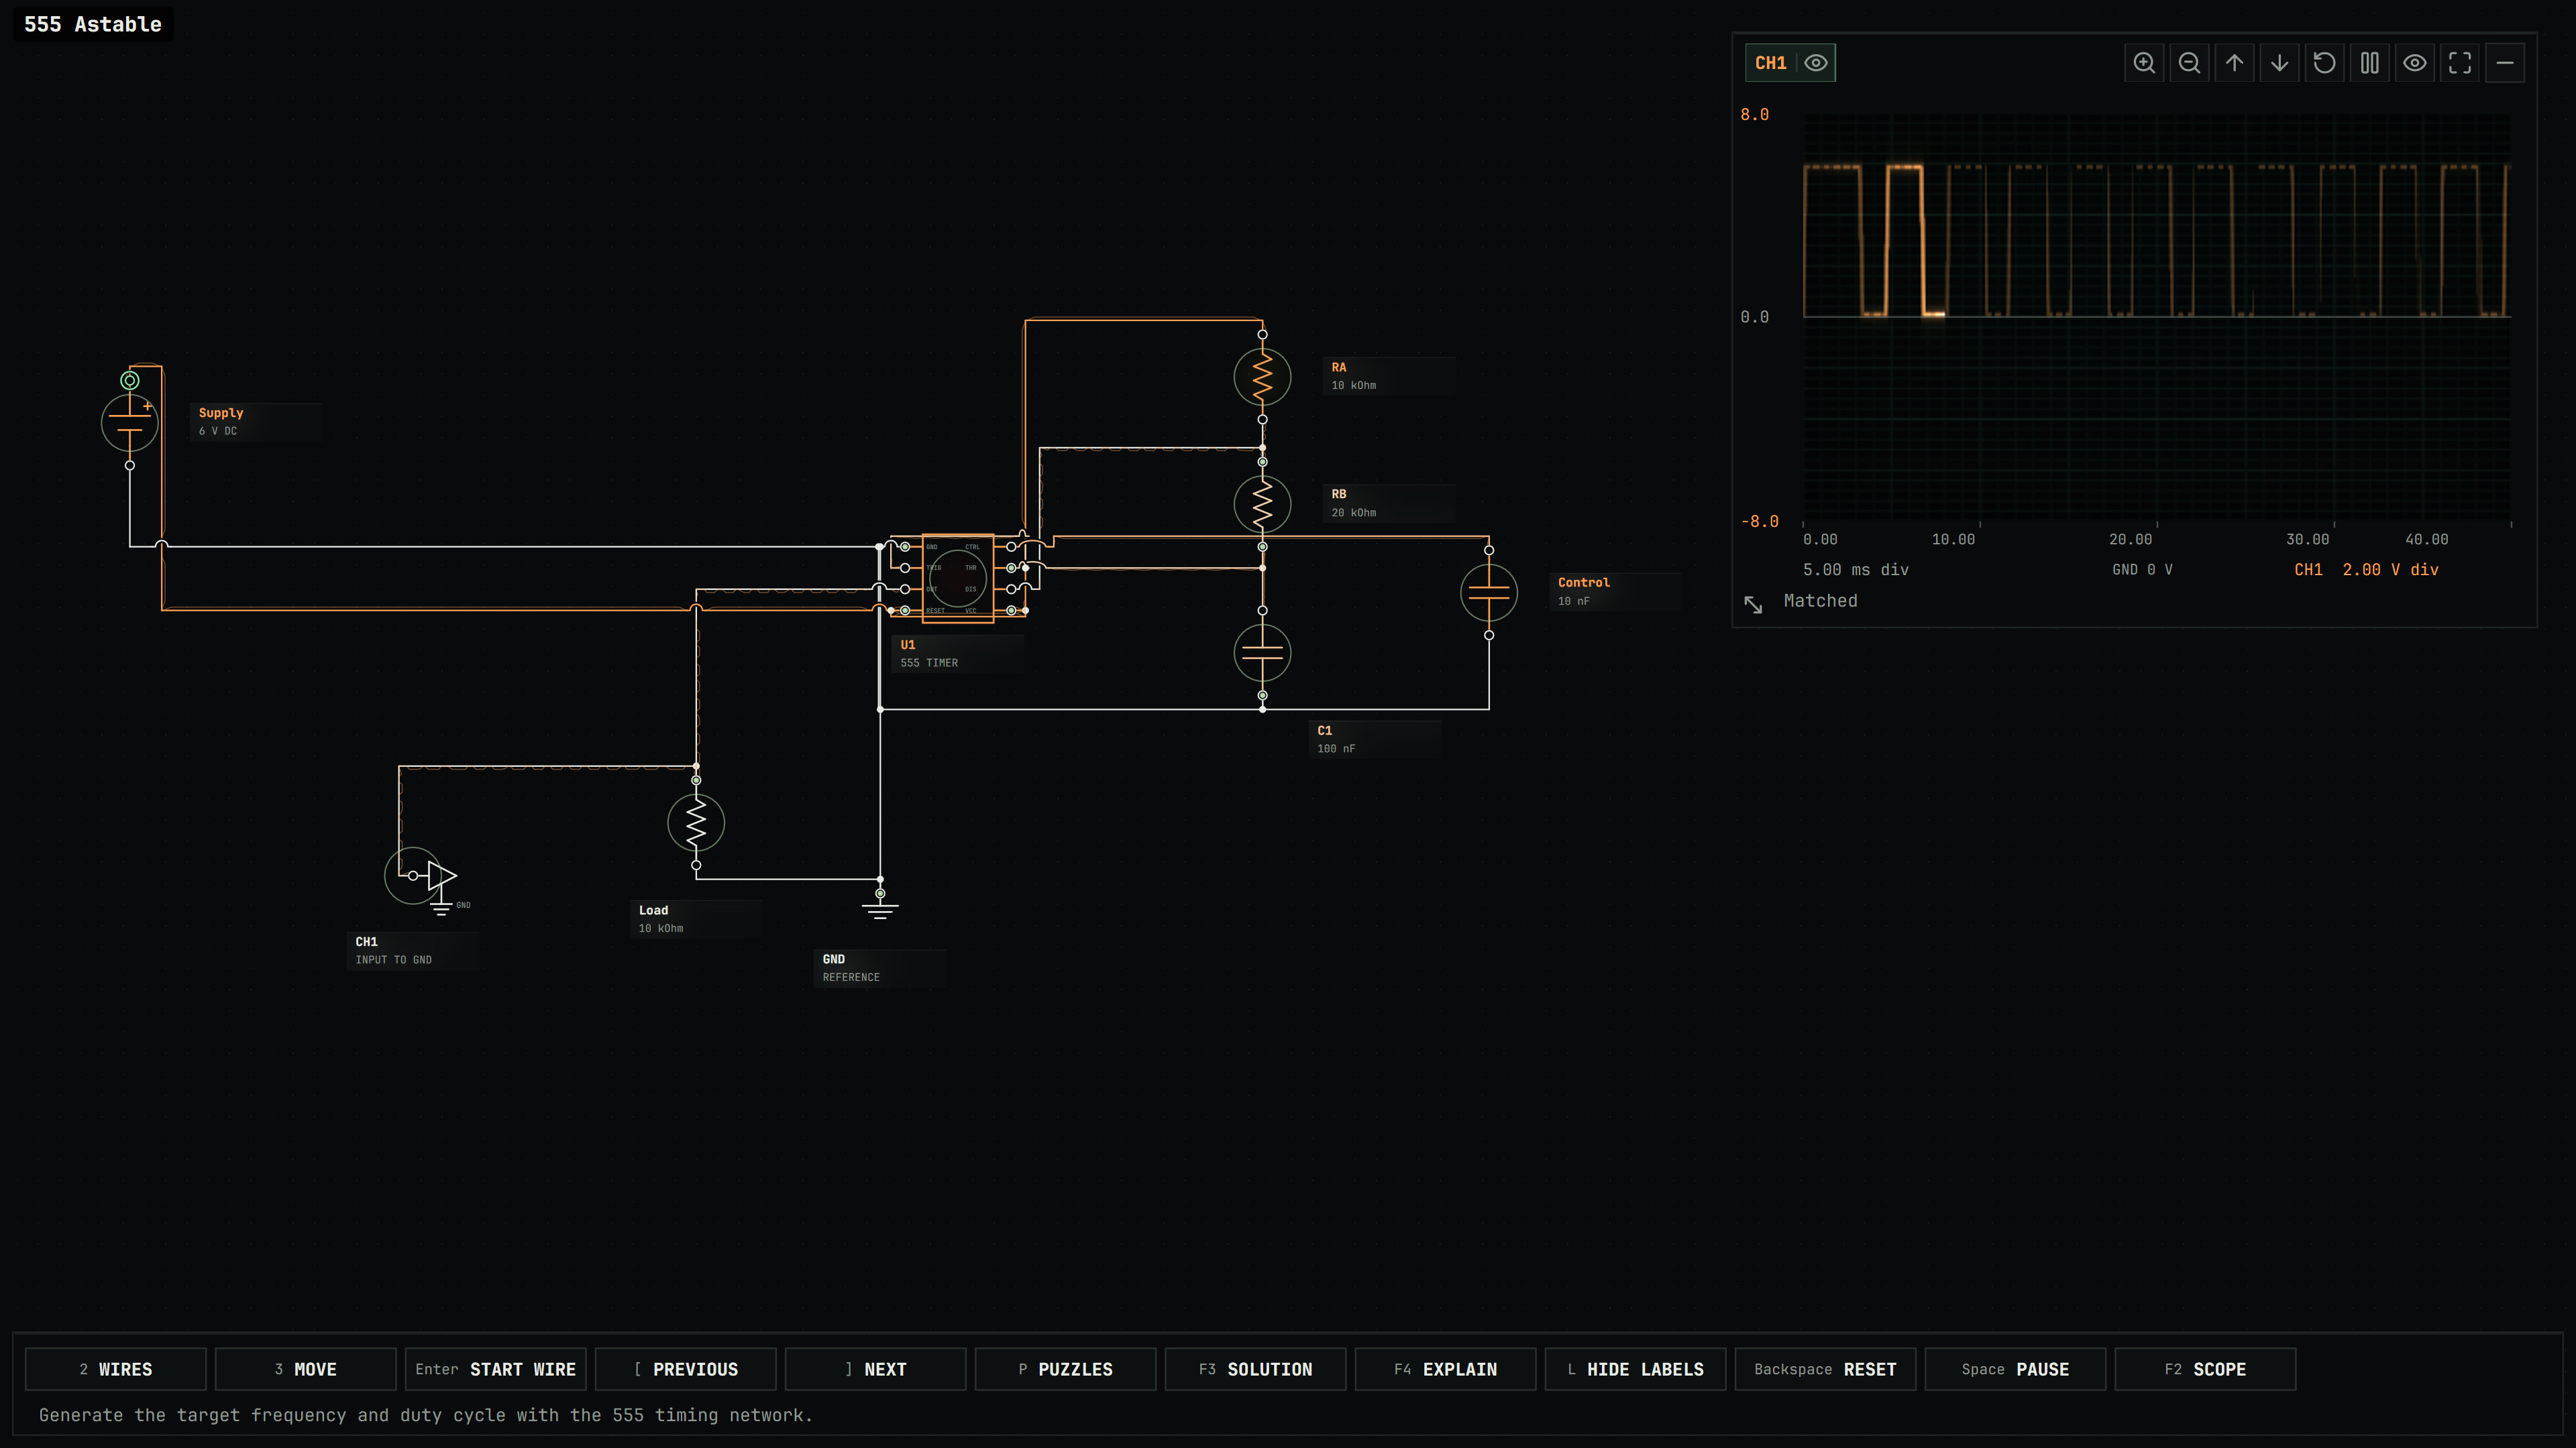
Task: Toggle the SCOPE panel button
Action: point(2206,1369)
